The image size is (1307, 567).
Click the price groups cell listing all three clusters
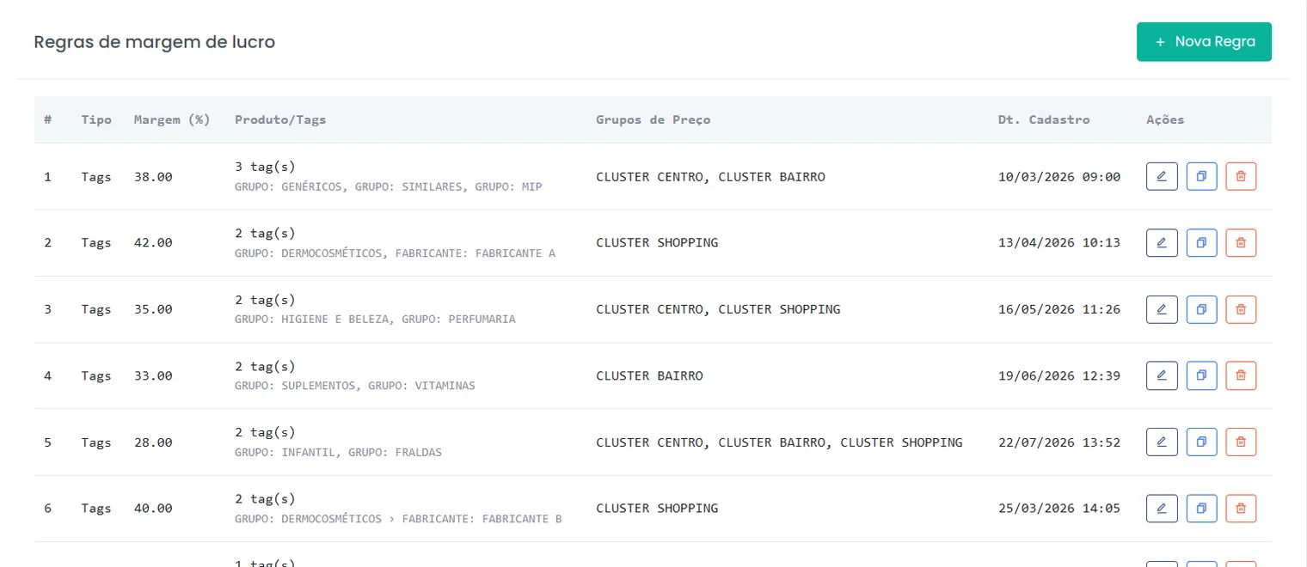[779, 442]
